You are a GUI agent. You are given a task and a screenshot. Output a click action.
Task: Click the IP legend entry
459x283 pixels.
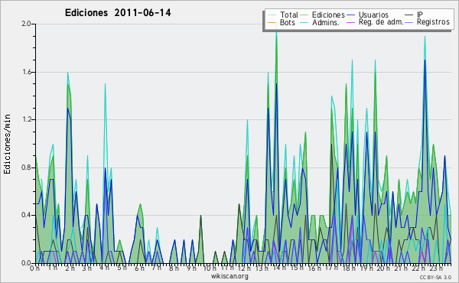tap(414, 15)
